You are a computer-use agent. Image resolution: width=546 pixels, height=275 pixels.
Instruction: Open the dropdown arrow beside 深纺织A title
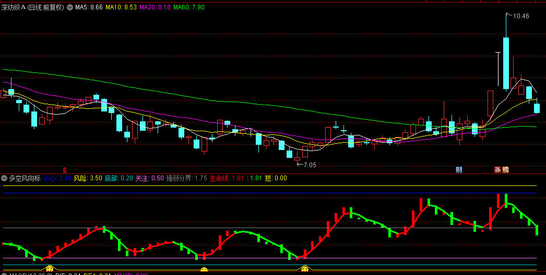point(70,7)
